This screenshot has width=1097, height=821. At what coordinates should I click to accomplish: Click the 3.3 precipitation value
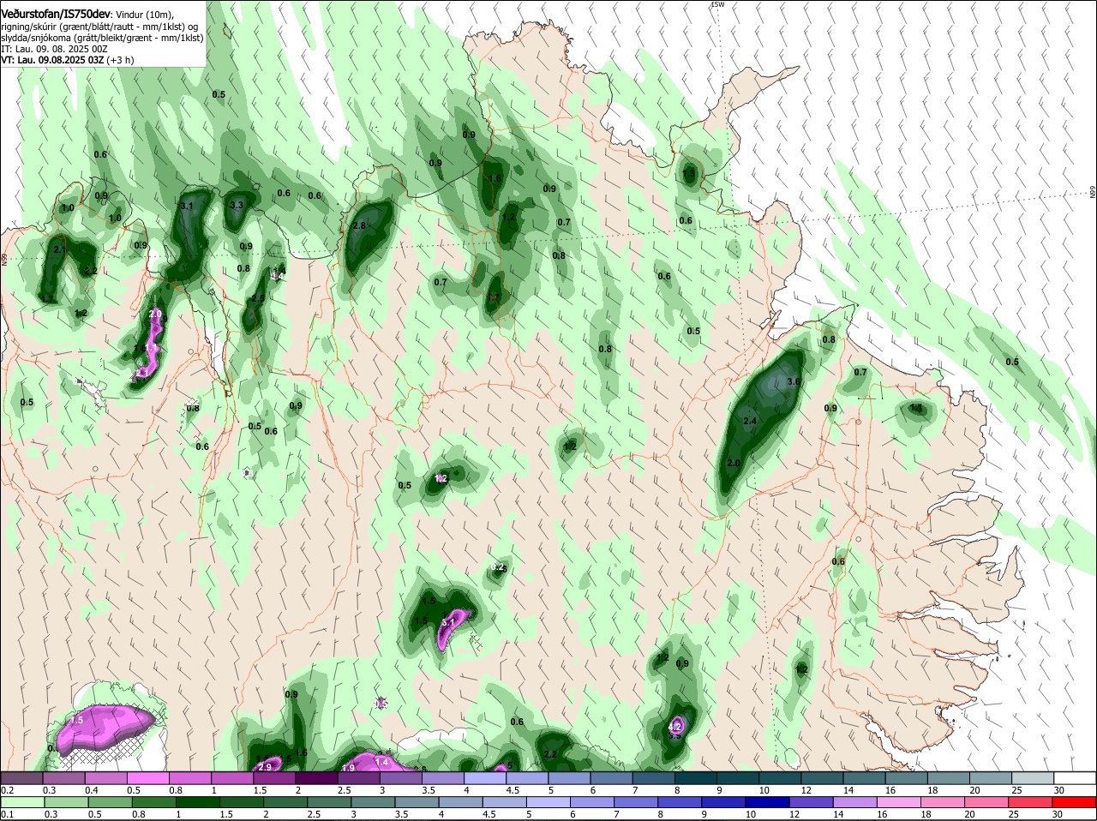tap(237, 205)
